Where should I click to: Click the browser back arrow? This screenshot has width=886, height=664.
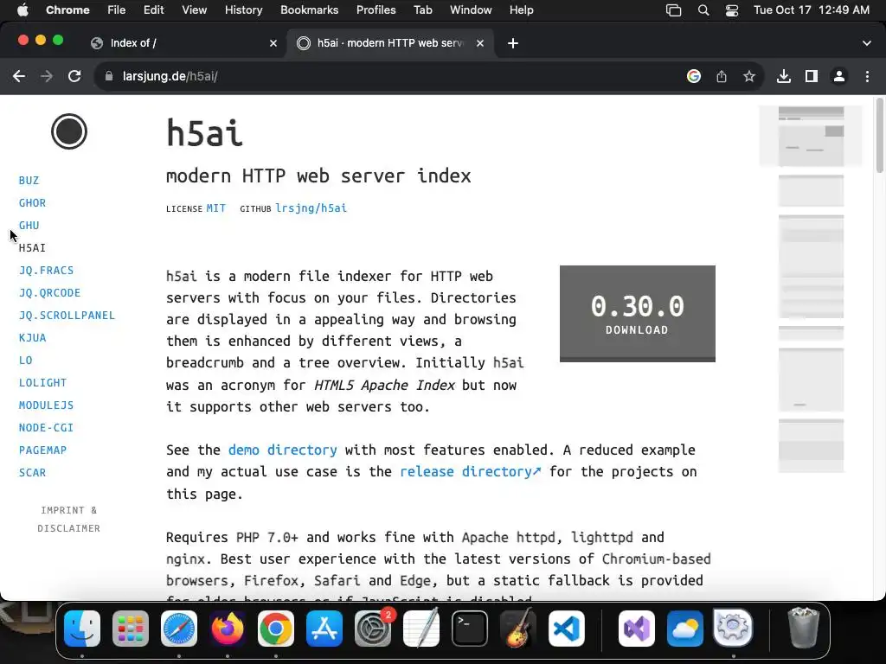click(19, 76)
